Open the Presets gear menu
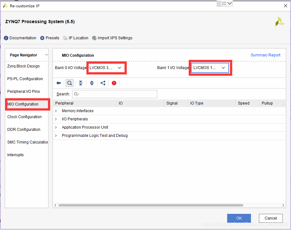This screenshot has height=230, width=291. (50, 38)
